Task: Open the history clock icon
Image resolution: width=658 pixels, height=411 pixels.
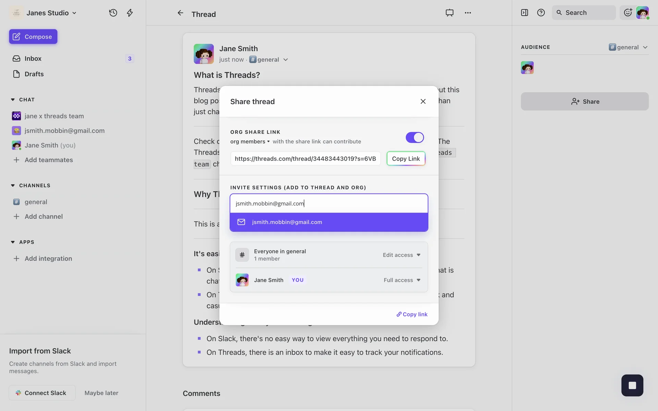Action: (113, 13)
